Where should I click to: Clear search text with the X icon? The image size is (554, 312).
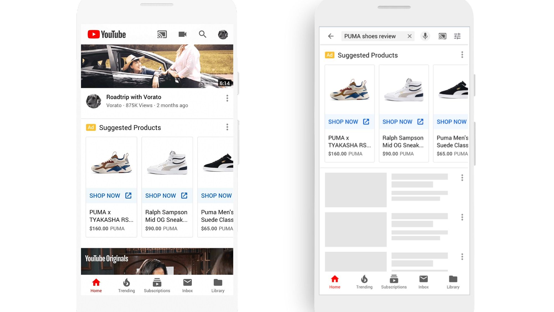click(x=409, y=36)
